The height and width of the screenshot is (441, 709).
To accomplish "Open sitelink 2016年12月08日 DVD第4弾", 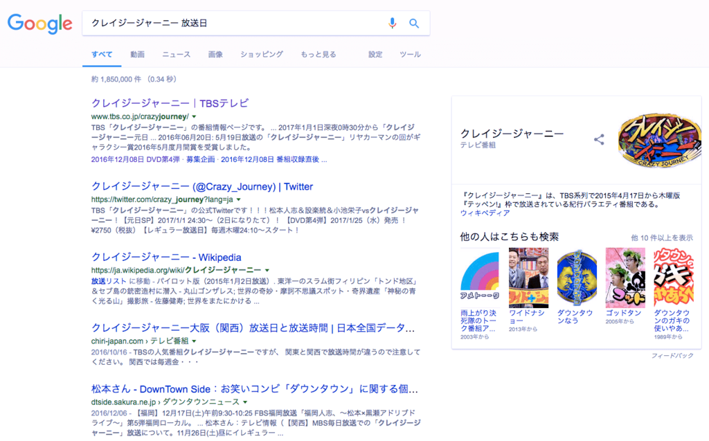I will (136, 159).
